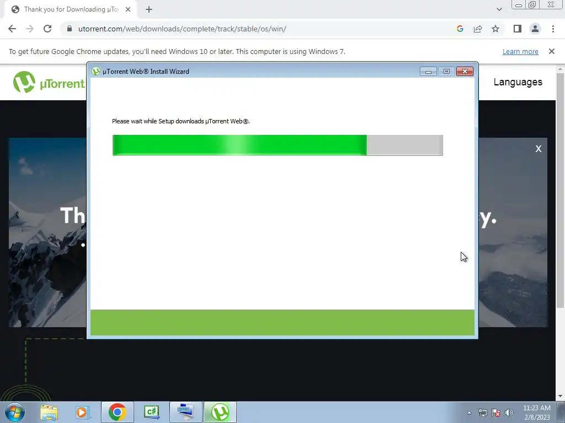Click the Chrome back arrow

[12, 29]
